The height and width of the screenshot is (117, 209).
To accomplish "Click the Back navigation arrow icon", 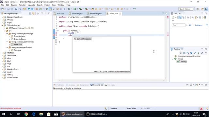I will coord(121,9).
